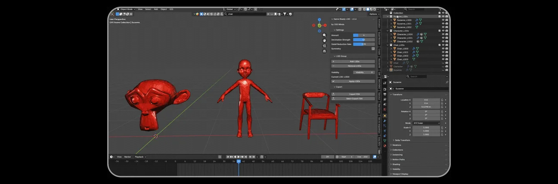Open the Object Mode dropdown
This screenshot has width=558, height=184.
(x=125, y=9)
